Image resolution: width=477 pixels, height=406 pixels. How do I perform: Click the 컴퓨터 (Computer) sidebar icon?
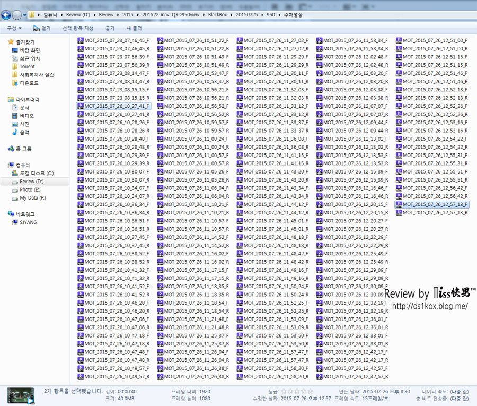click(x=11, y=165)
